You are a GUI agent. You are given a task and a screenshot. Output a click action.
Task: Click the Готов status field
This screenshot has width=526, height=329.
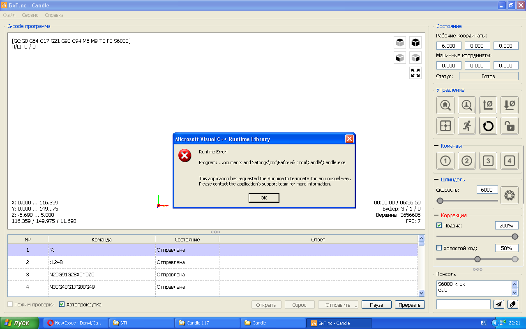coord(489,76)
